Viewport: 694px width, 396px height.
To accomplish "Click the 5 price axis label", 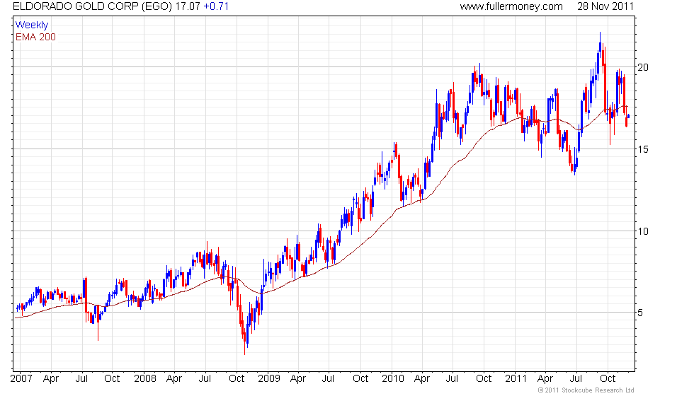I will click(640, 313).
